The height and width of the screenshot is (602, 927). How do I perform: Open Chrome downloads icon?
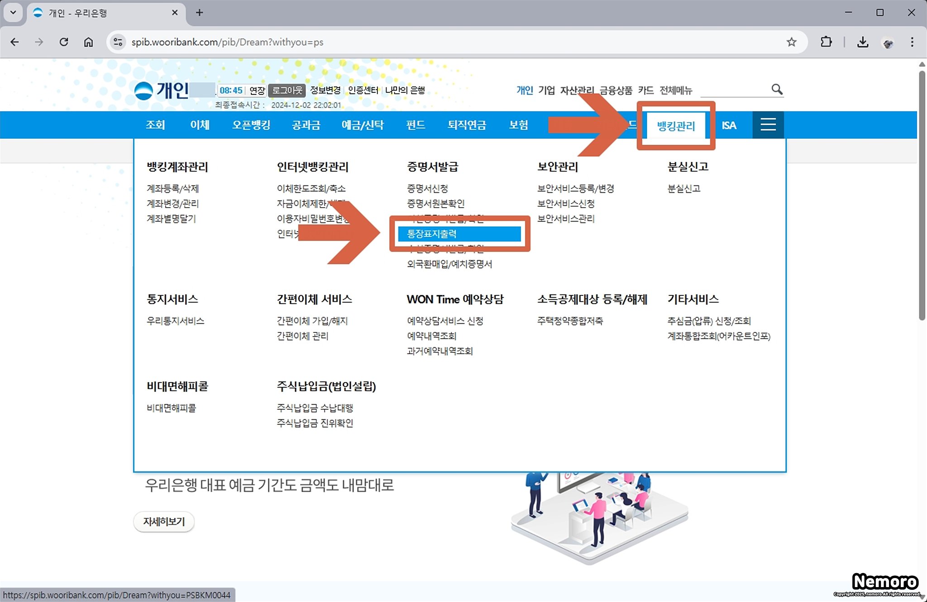point(862,42)
